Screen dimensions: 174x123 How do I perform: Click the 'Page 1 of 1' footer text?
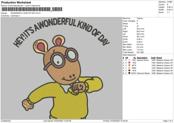[168, 121]
